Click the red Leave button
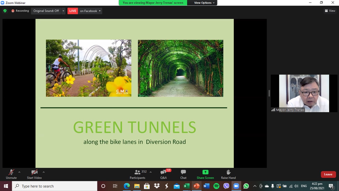 328,174
